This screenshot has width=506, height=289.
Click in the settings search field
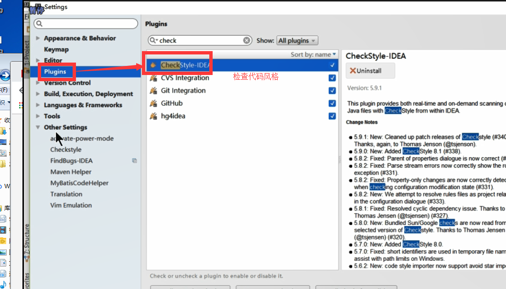tap(86, 23)
